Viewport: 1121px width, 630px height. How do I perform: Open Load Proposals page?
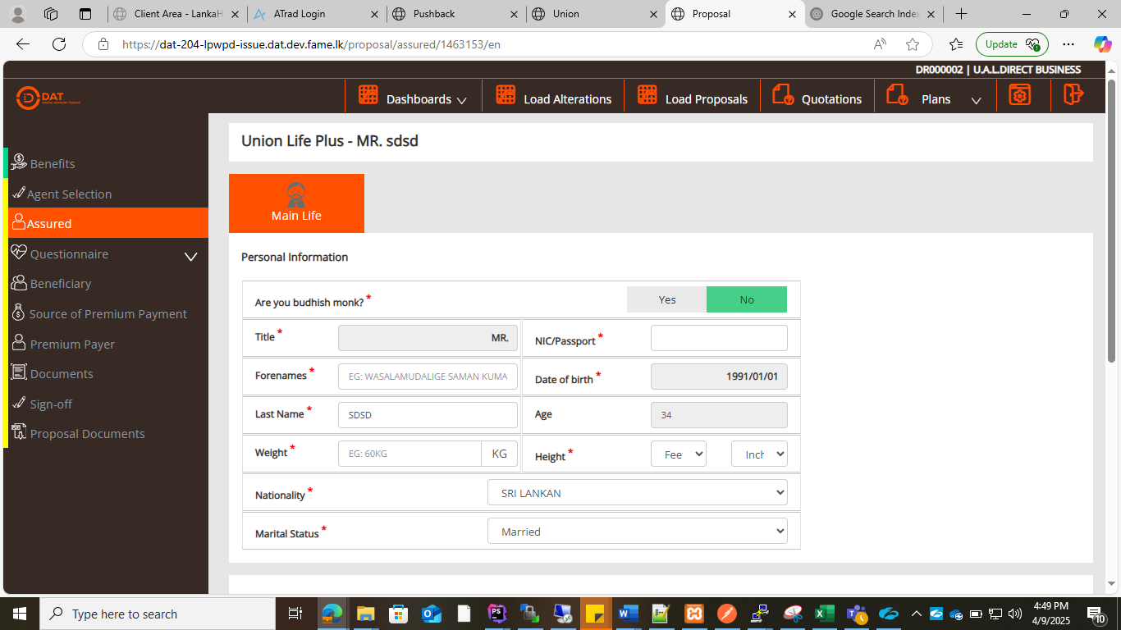pos(693,97)
